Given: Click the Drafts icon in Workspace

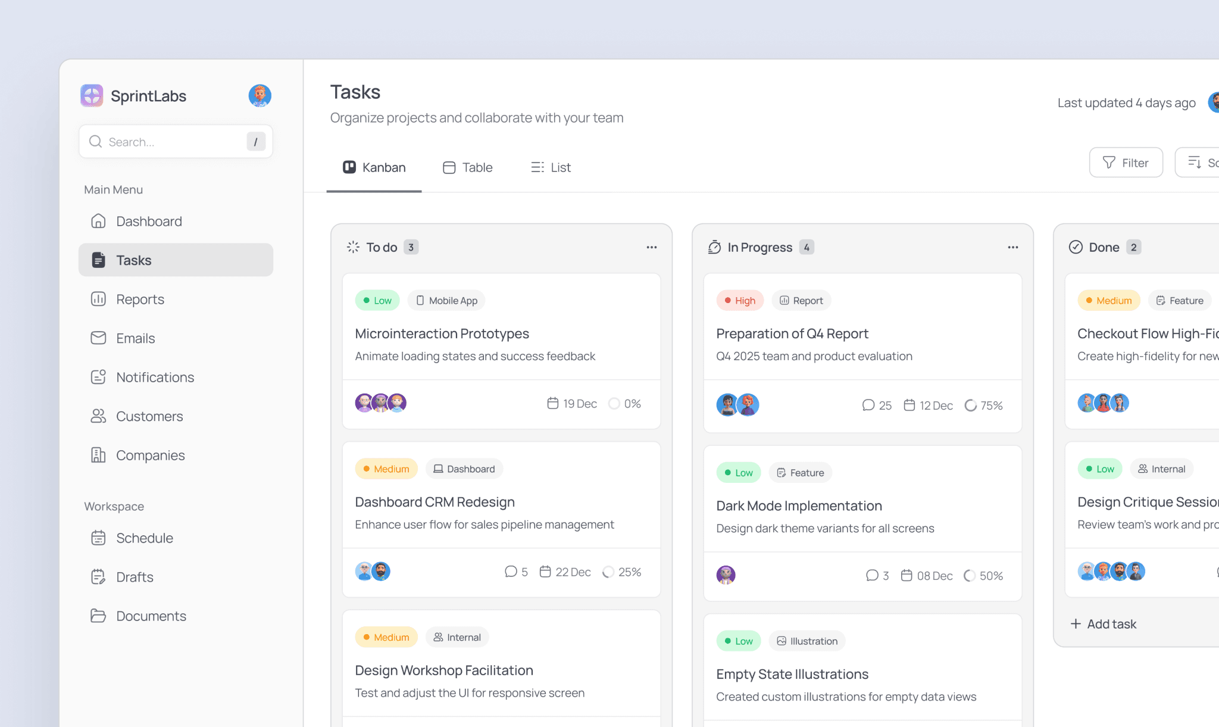Looking at the screenshot, I should [98, 577].
